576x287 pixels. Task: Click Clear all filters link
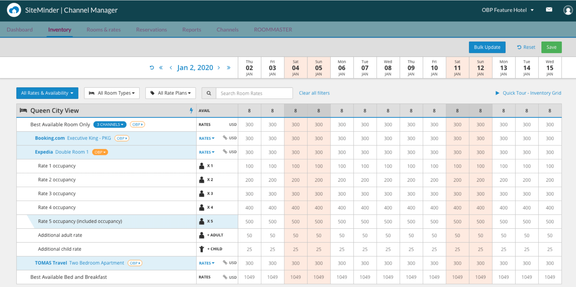[314, 93]
